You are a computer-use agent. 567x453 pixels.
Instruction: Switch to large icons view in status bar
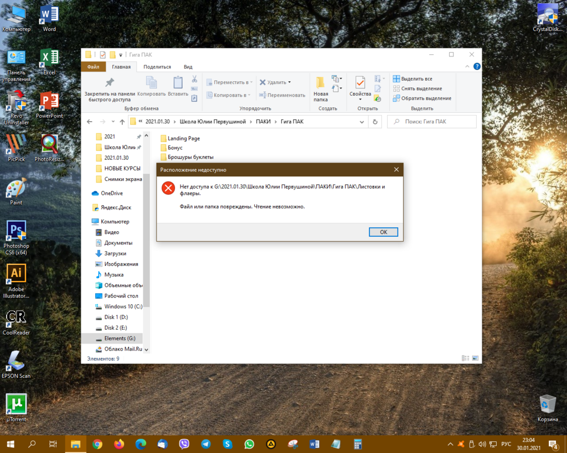click(x=475, y=358)
